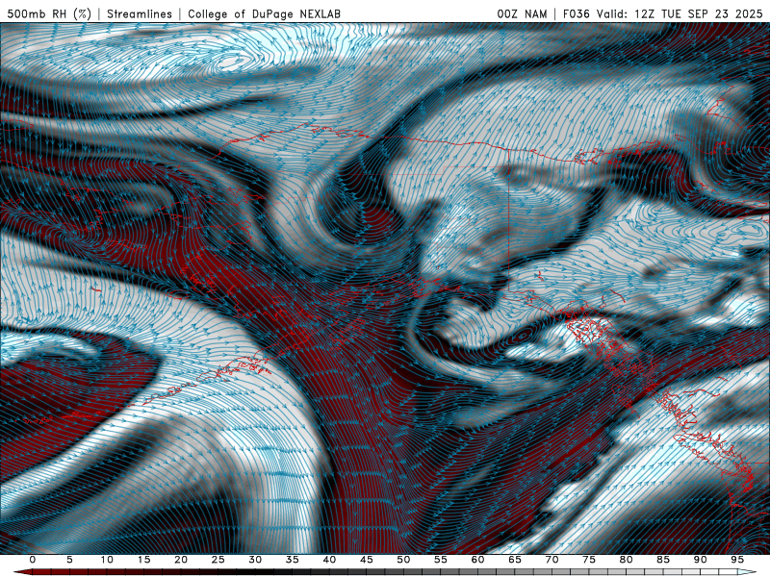Click 'College of DuPage NEXLAB' header text
This screenshot has height=577, width=770.
coord(264,13)
